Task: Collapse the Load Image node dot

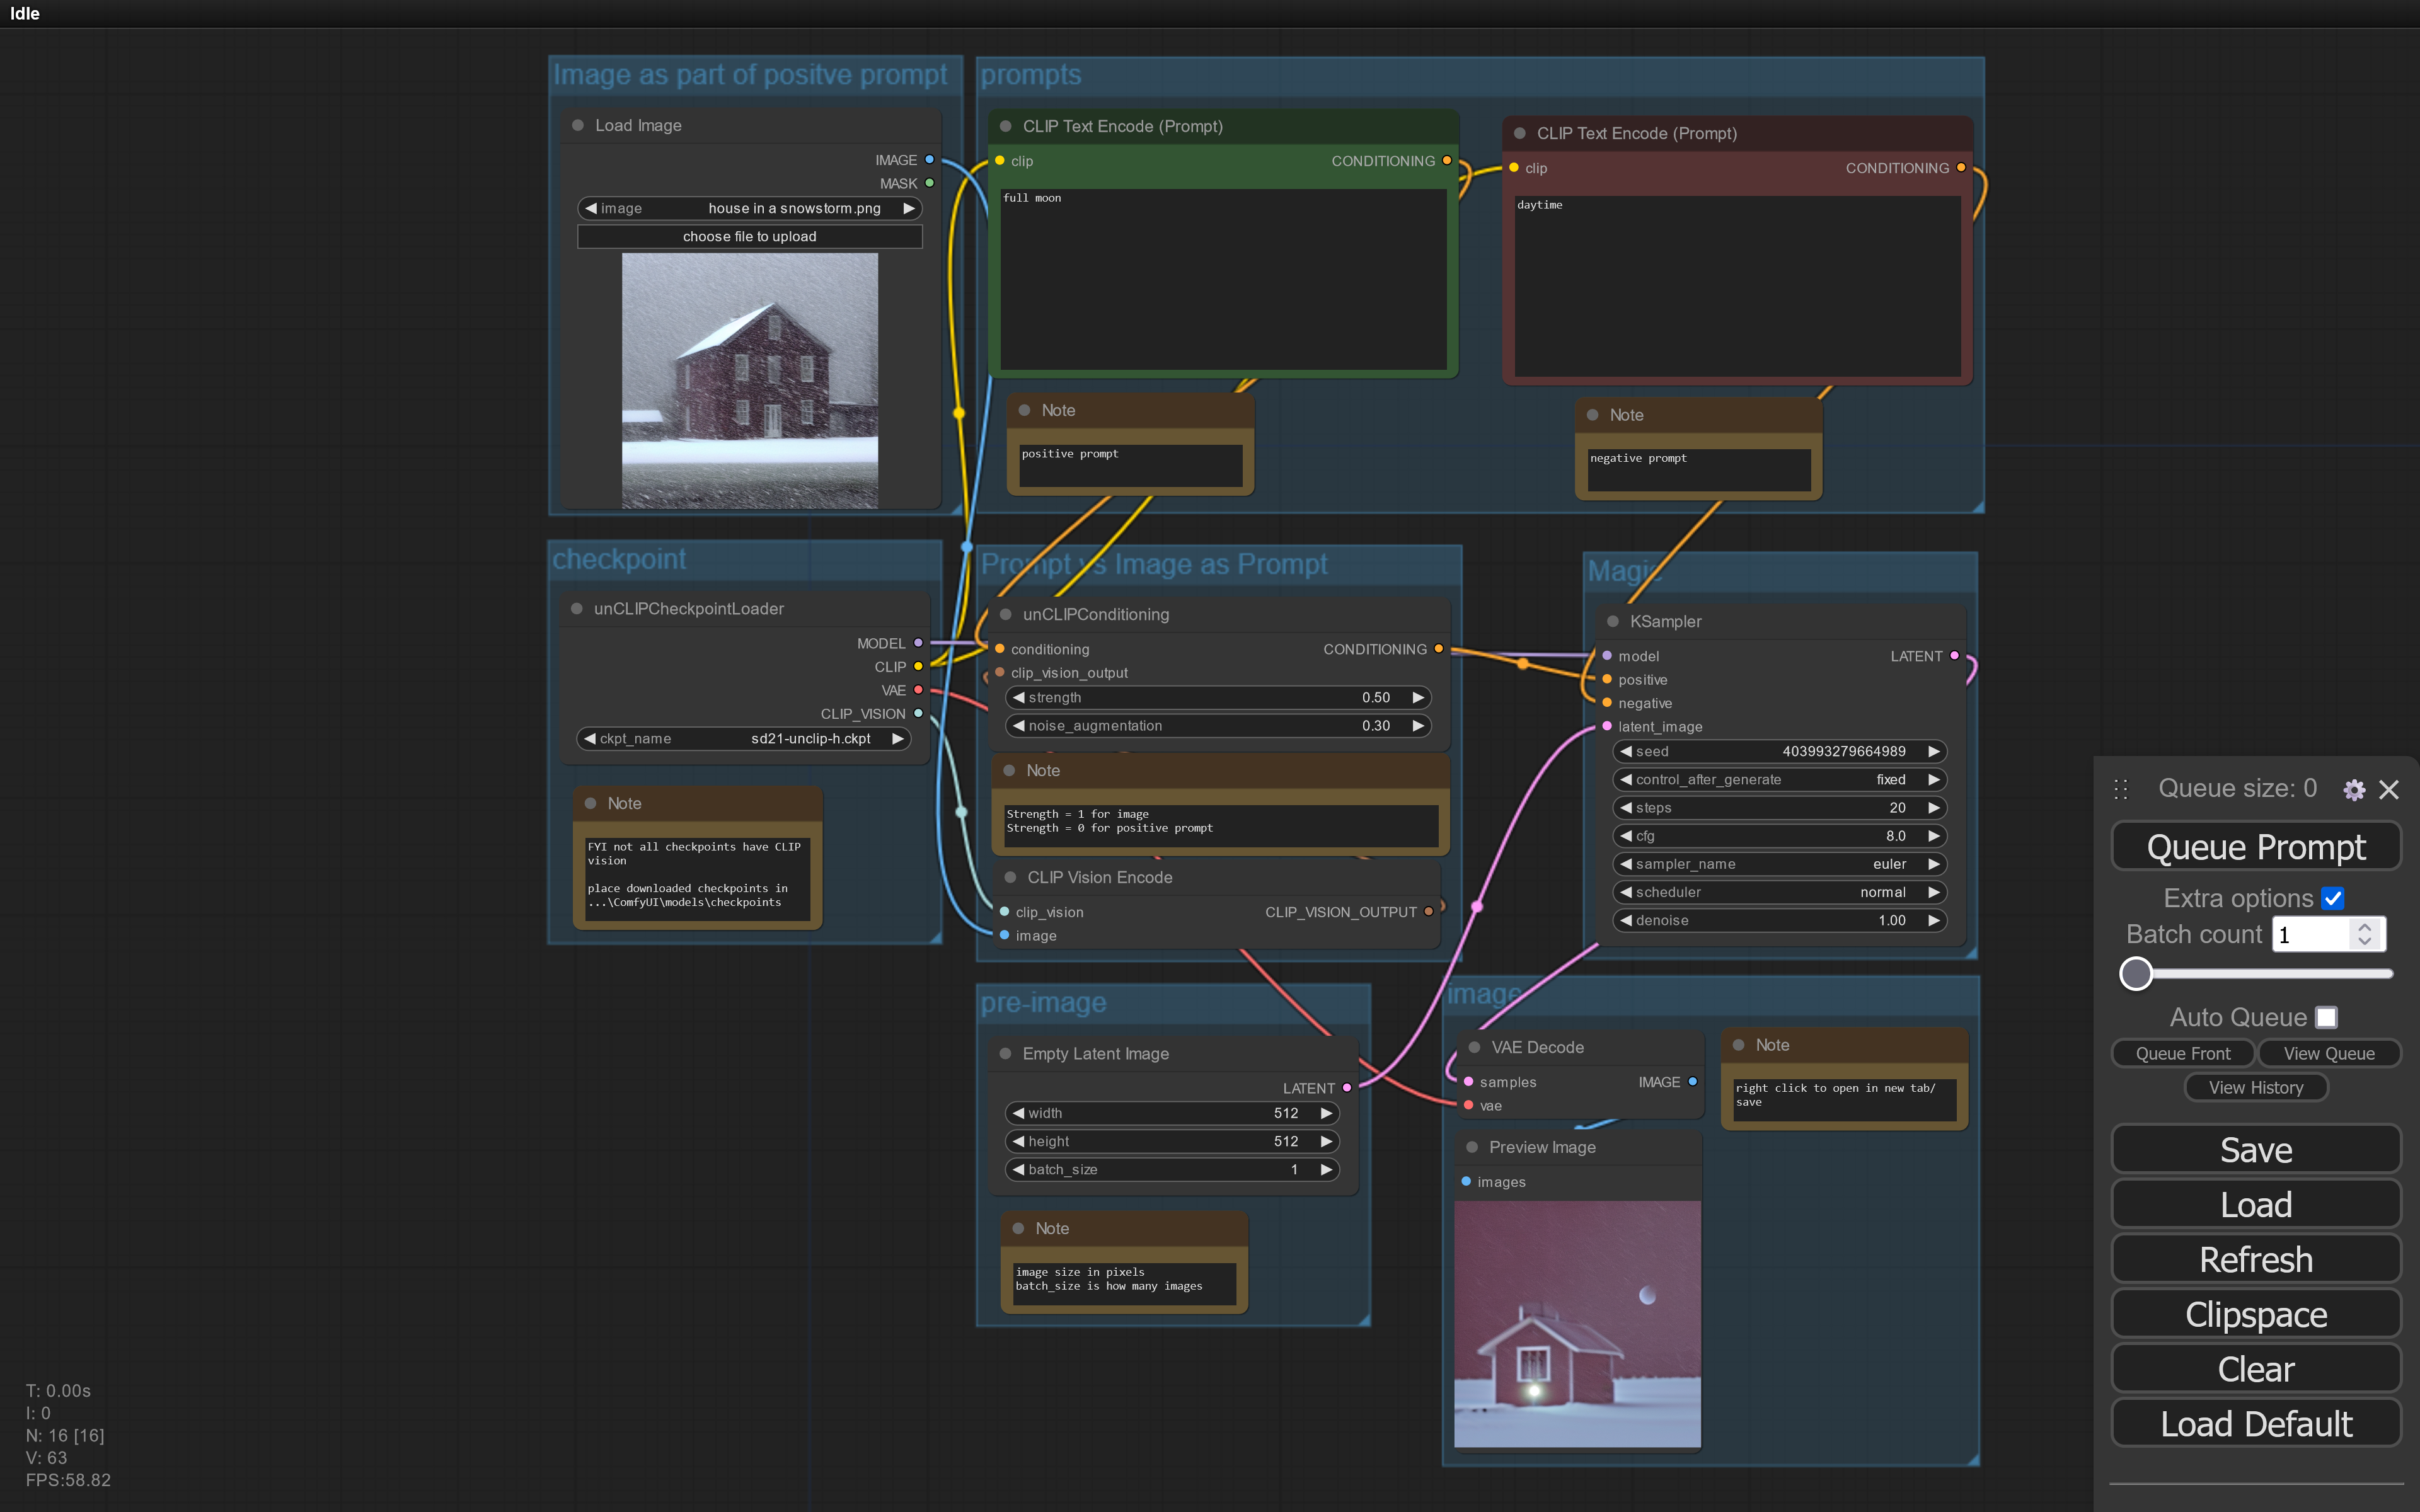Action: pos(578,125)
